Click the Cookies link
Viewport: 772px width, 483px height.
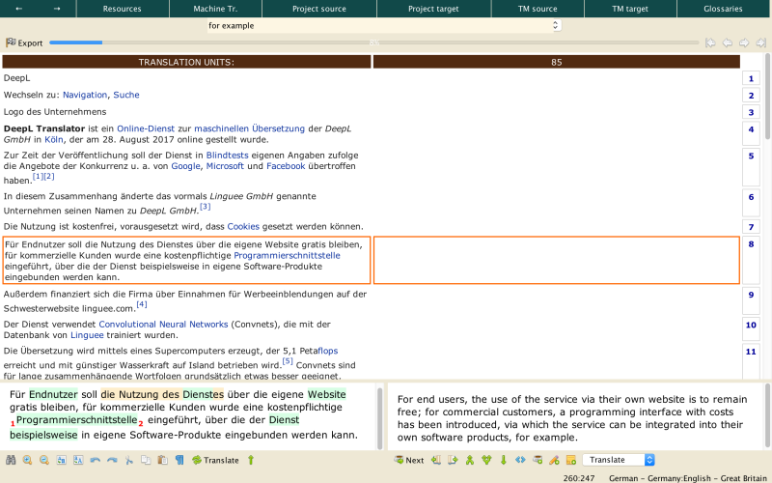(x=243, y=226)
